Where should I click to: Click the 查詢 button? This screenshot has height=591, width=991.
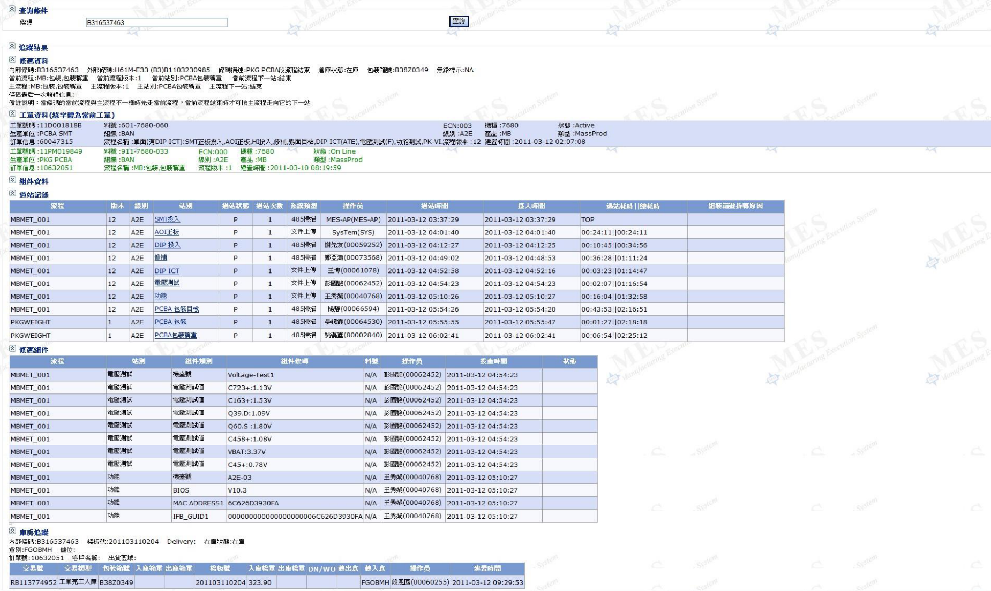point(459,21)
